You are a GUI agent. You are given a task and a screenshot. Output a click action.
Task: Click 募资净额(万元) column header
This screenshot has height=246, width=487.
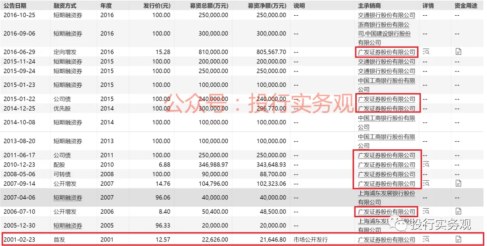click(267, 5)
